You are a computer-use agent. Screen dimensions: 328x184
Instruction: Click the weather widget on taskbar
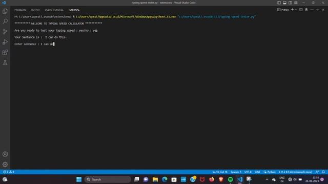coord(5,179)
